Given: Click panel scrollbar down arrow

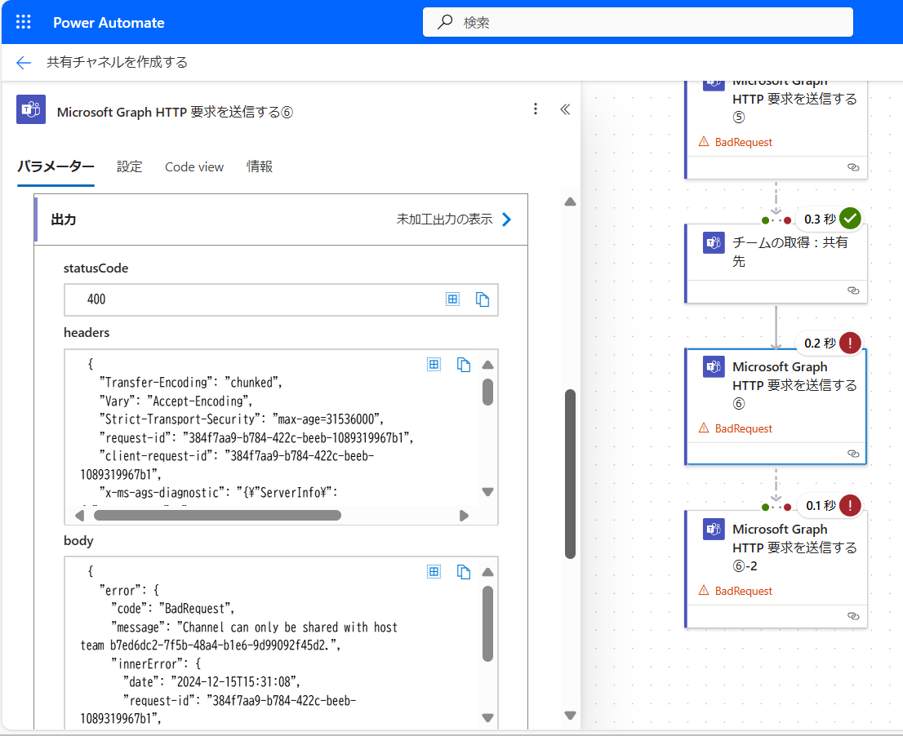Looking at the screenshot, I should tap(570, 716).
